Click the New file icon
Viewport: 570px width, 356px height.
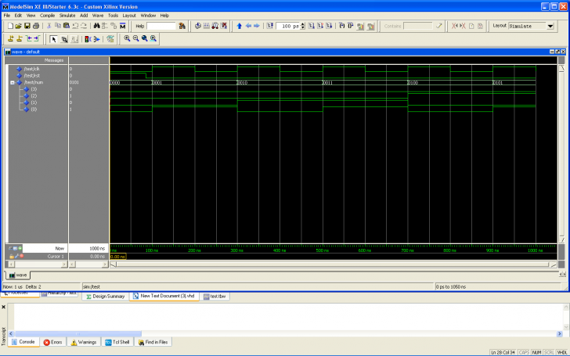(10, 26)
